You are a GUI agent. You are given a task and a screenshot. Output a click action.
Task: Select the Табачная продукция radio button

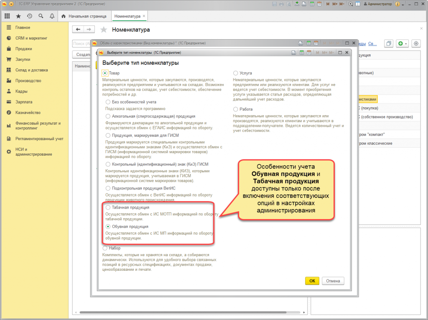[108, 207]
